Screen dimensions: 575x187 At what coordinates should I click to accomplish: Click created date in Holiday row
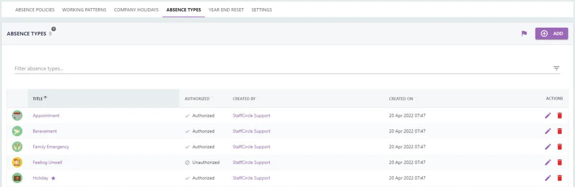click(x=407, y=178)
